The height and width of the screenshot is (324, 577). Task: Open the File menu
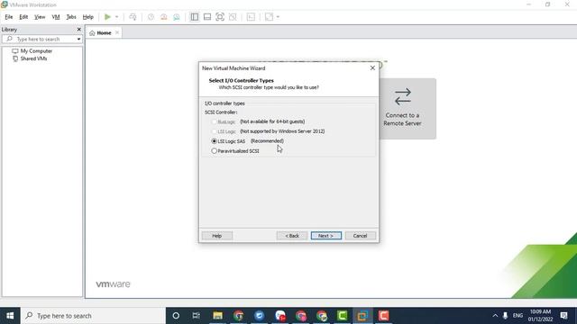click(9, 17)
